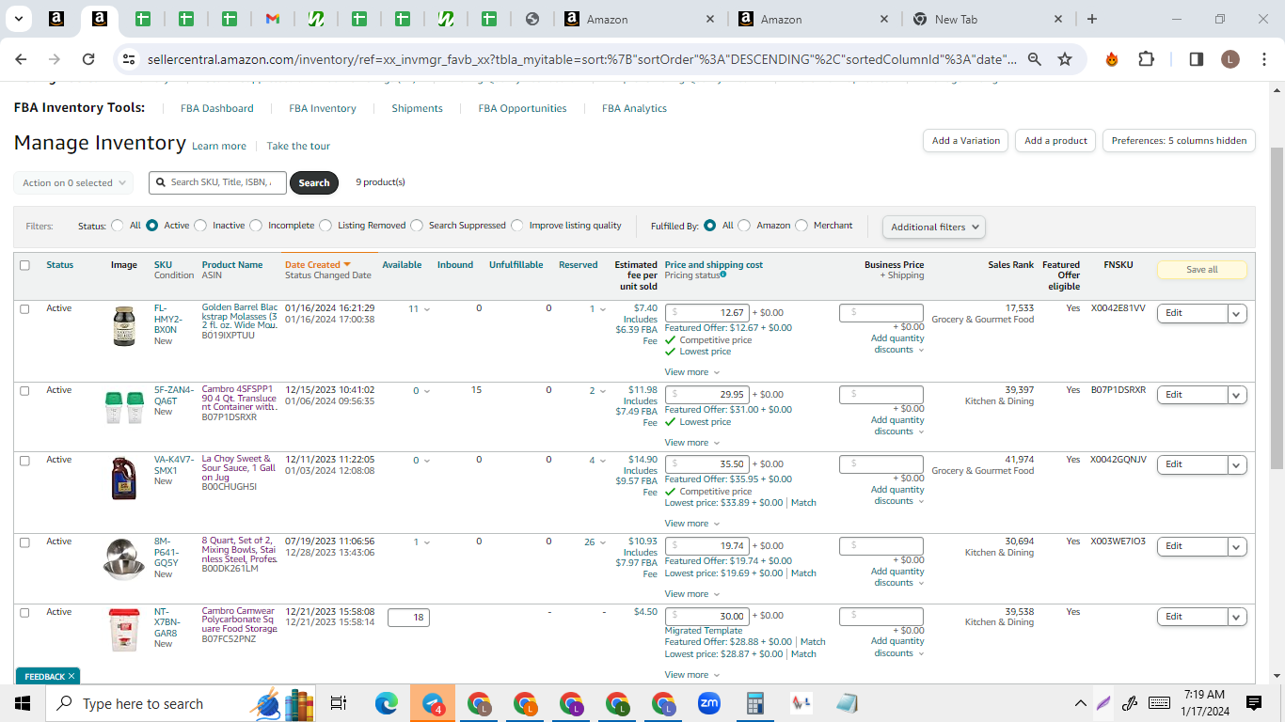This screenshot has width=1285, height=722.
Task: Show hidden system tray icons
Action: (1081, 703)
